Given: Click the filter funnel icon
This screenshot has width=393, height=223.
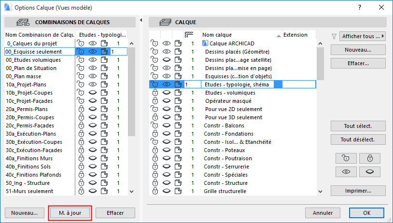Looking at the screenshot, I should [334, 36].
